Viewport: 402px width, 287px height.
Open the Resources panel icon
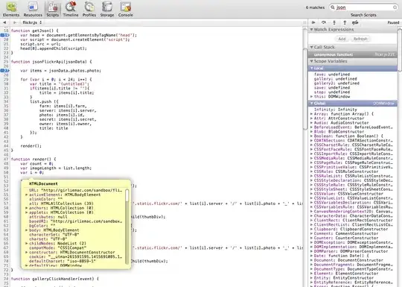pos(33,9)
